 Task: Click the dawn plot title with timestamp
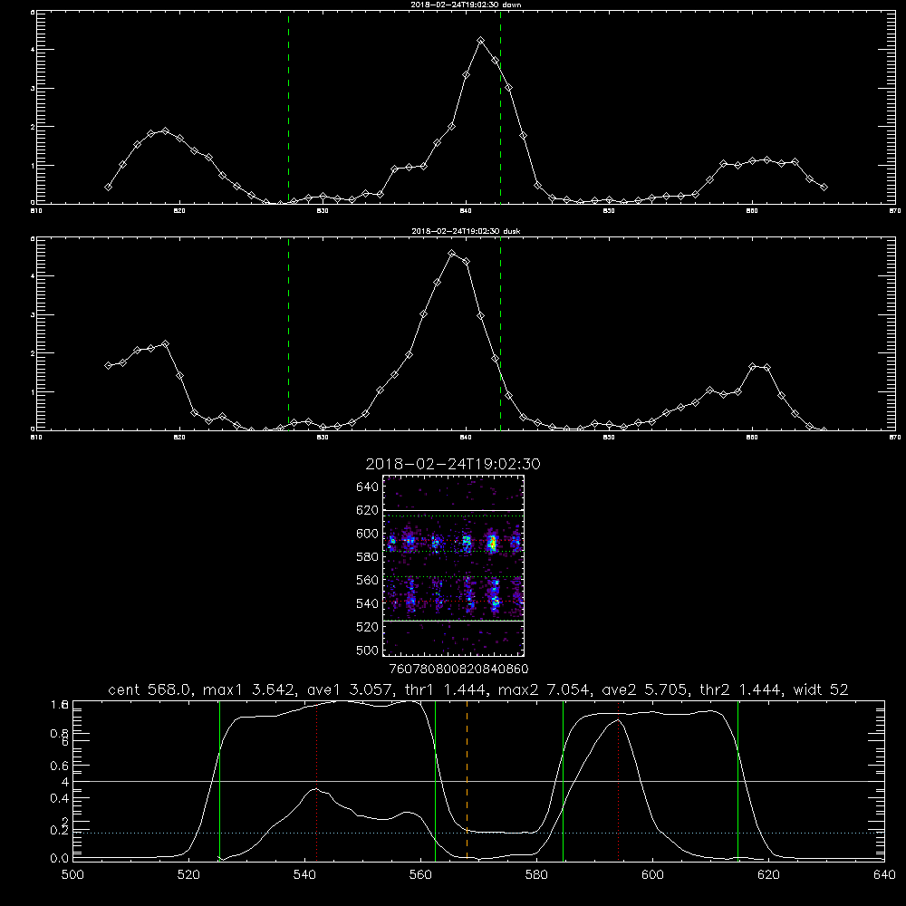pyautogui.click(x=466, y=5)
